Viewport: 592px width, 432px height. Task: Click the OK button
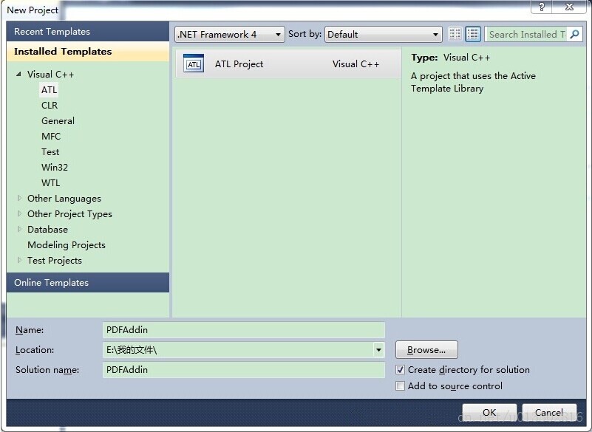pos(489,412)
